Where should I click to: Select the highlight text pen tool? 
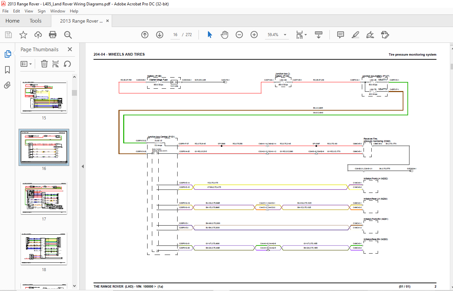pyautogui.click(x=355, y=35)
